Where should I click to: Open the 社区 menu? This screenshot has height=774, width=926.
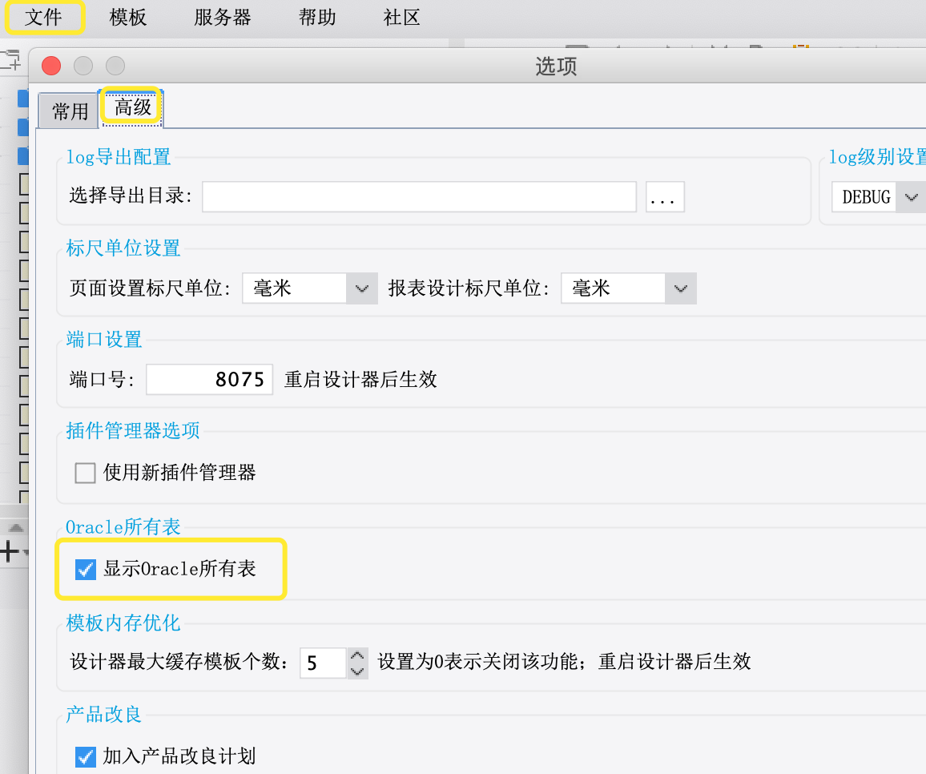(x=401, y=17)
